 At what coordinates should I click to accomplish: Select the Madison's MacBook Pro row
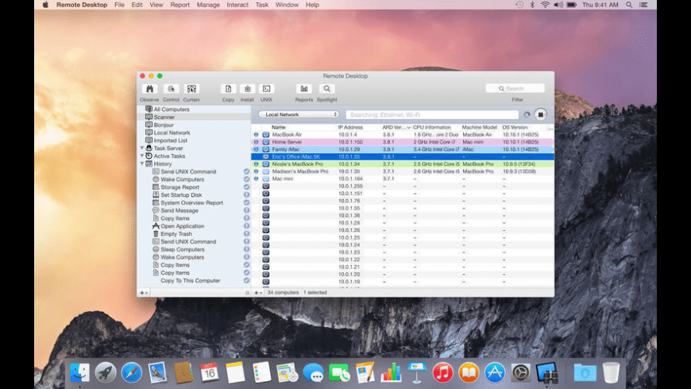(403, 171)
